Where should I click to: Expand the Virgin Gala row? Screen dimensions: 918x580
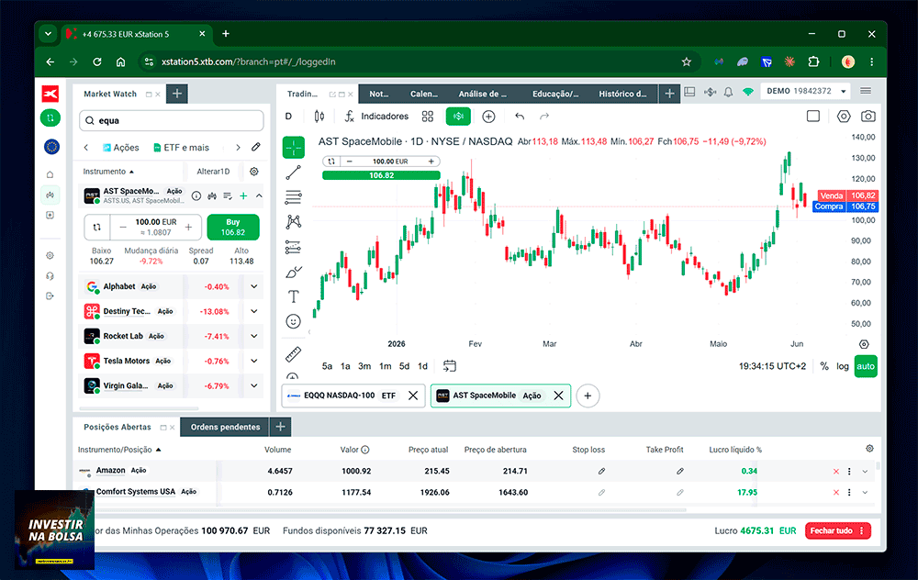(254, 385)
